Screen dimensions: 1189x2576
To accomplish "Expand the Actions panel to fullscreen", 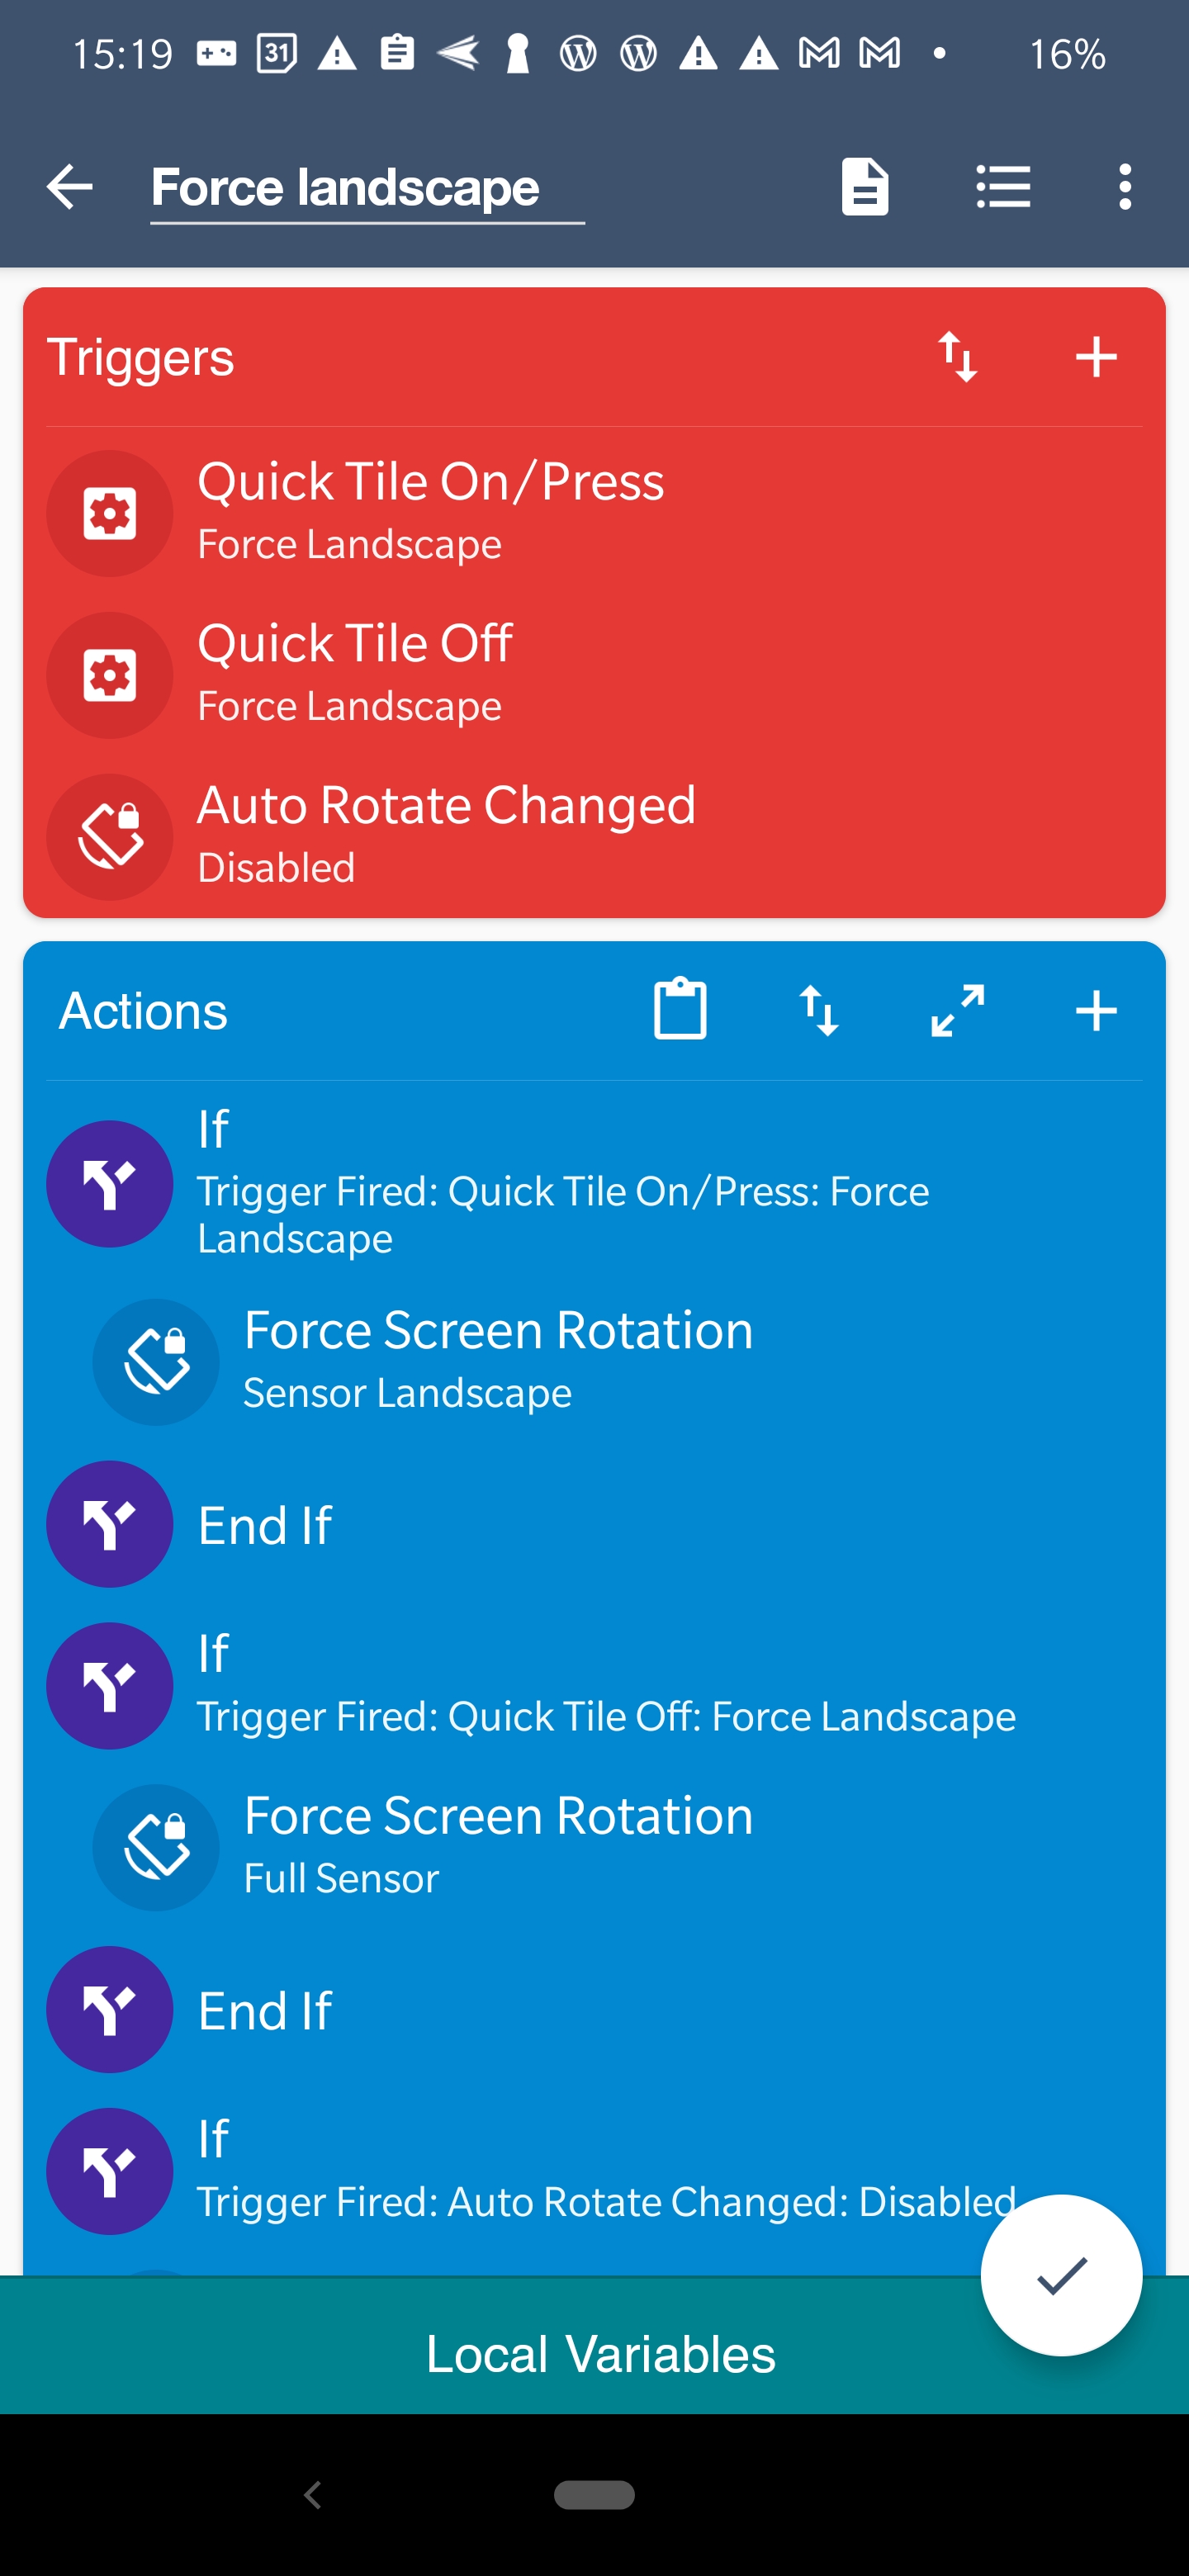I will [x=957, y=1010].
